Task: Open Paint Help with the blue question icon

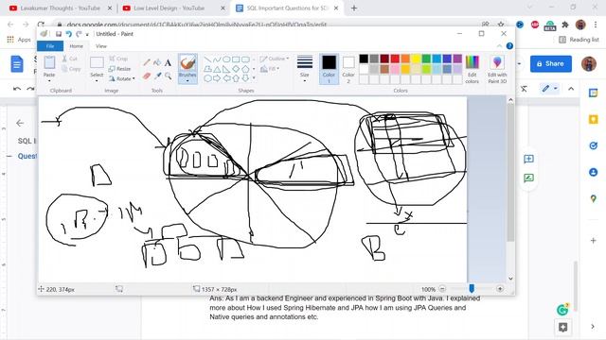Action: point(509,46)
